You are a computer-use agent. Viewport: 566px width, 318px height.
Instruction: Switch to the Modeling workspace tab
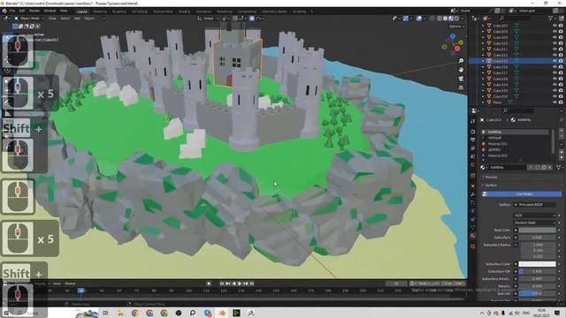click(100, 11)
